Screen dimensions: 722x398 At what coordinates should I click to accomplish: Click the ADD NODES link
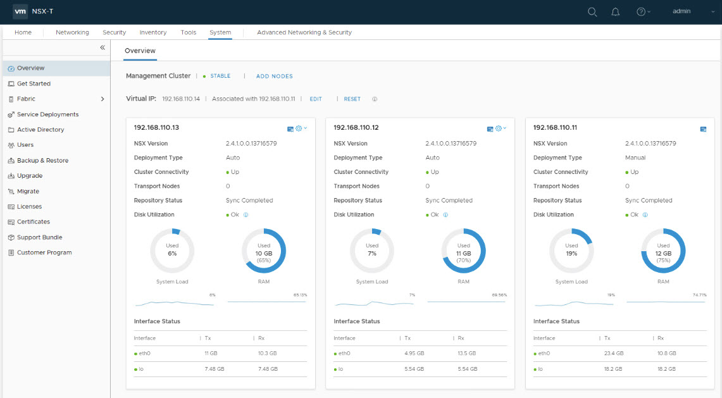[274, 76]
